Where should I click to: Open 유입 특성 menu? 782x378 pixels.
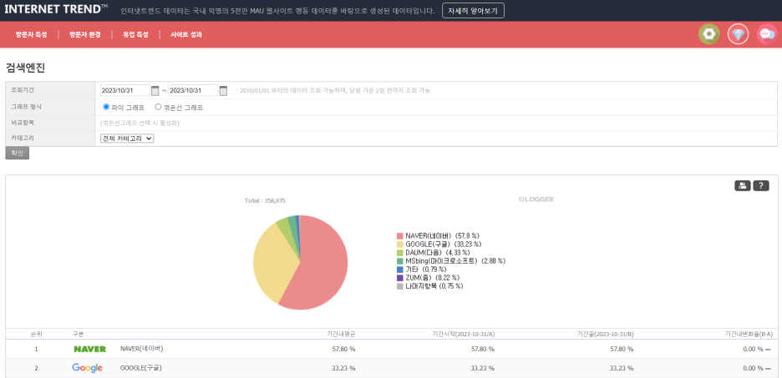(135, 35)
